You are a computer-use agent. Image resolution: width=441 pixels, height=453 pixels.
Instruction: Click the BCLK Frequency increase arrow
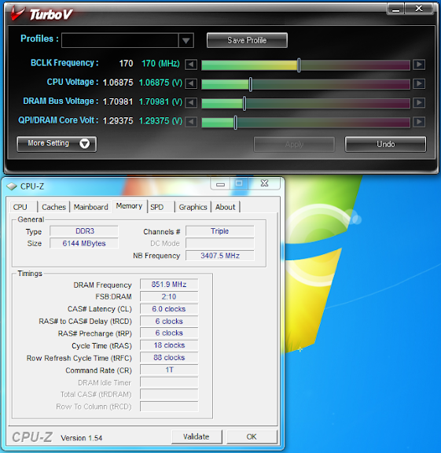419,64
